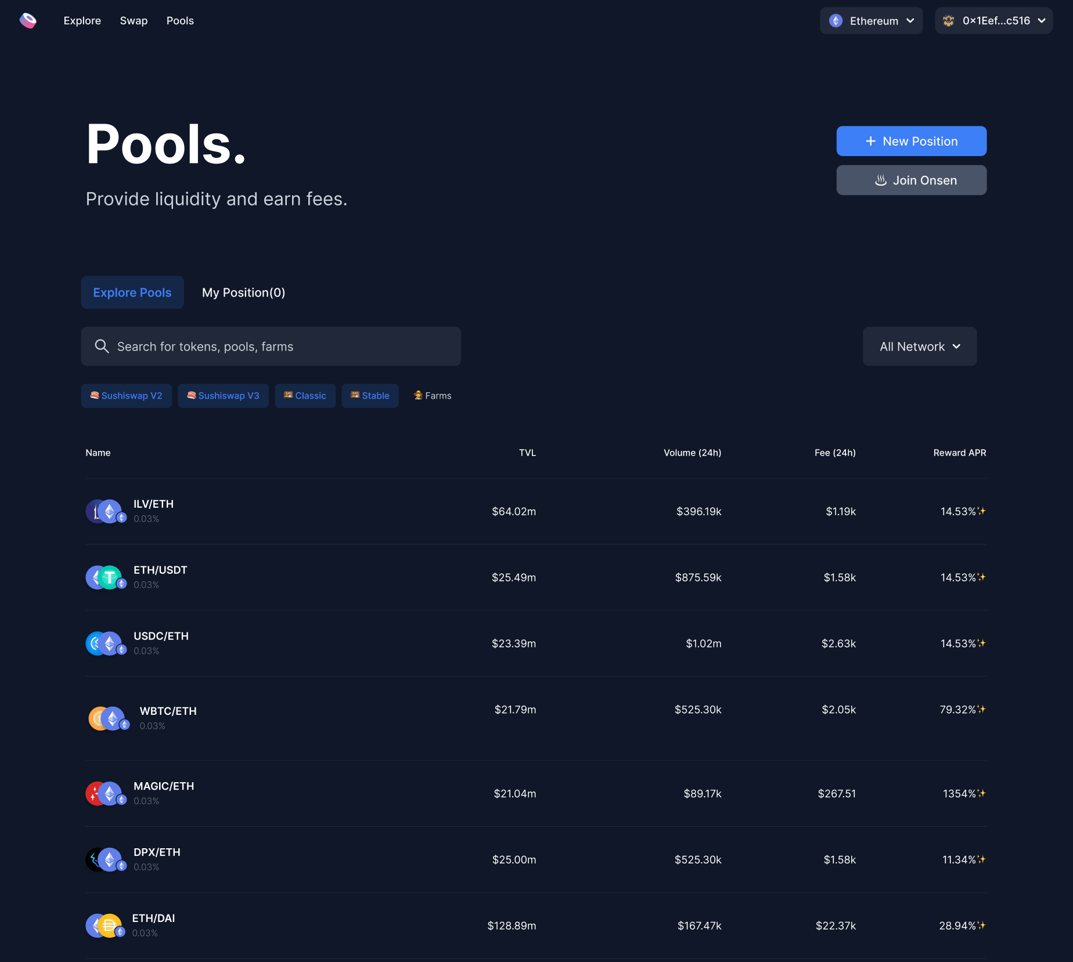The height and width of the screenshot is (962, 1073).
Task: Open the MAGIC/ETH pool name
Action: 164,786
